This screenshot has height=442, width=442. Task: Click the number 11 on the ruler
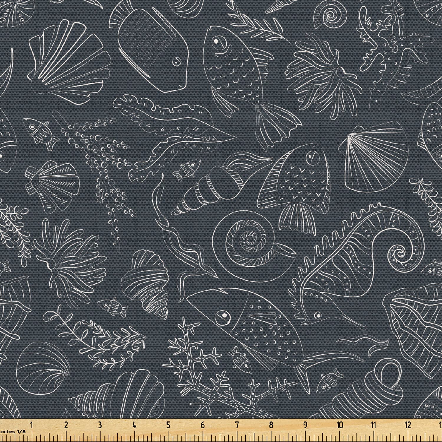point(374,425)
